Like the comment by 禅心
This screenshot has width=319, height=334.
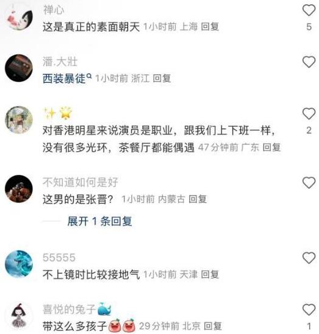(309, 10)
